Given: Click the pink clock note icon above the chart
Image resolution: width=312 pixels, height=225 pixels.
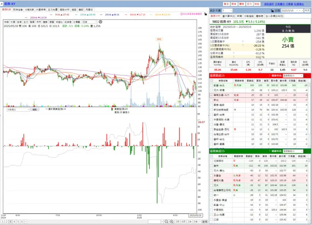Looking at the screenshot, I should (181, 14).
